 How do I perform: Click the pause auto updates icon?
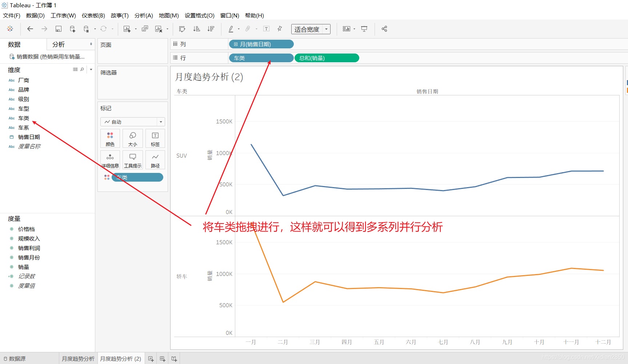pos(87,29)
